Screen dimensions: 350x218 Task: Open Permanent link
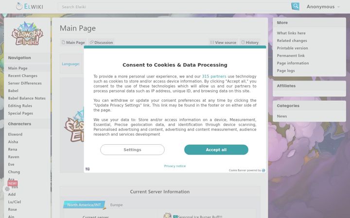tap(291, 56)
